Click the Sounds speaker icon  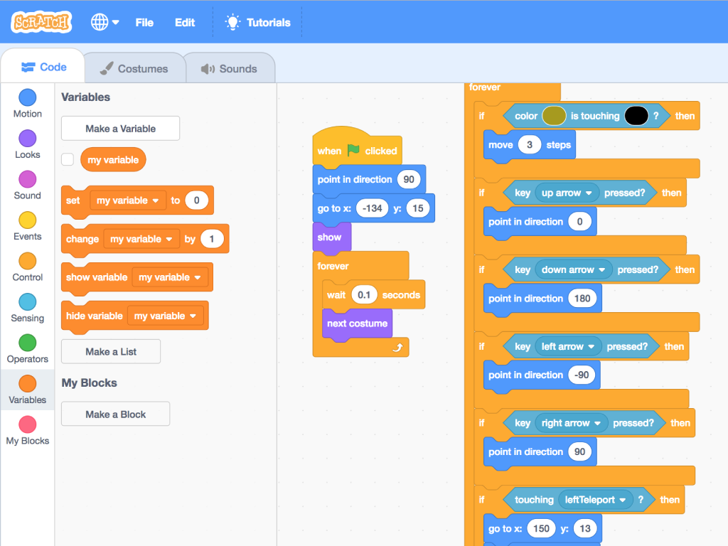[208, 69]
